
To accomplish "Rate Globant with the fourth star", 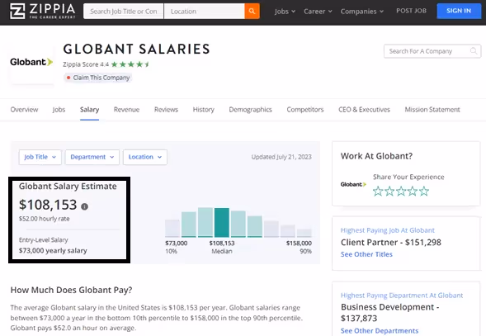I will click(413, 191).
